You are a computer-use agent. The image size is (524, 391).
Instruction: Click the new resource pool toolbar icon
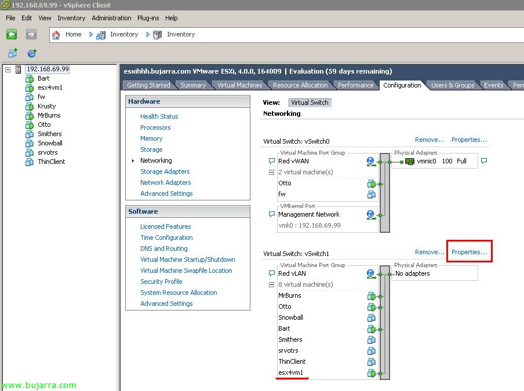click(x=32, y=53)
